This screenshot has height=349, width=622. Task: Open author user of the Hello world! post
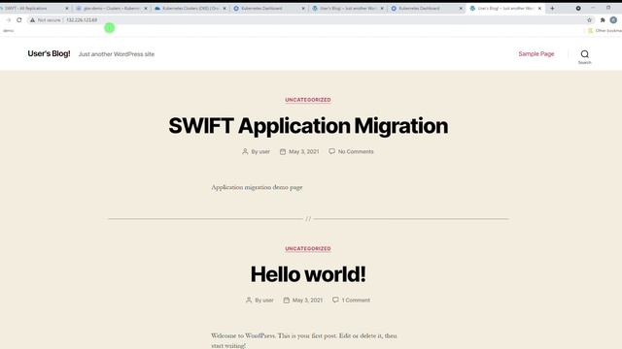(268, 301)
